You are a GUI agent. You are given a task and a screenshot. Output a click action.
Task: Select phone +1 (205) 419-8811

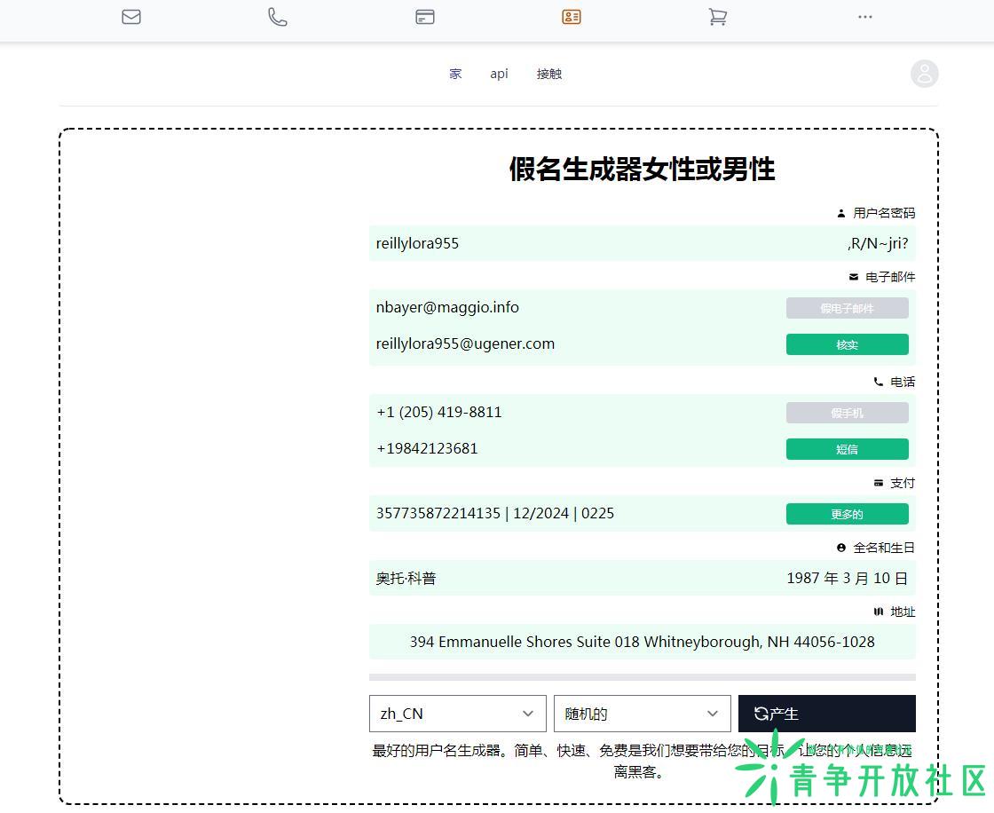tap(438, 412)
